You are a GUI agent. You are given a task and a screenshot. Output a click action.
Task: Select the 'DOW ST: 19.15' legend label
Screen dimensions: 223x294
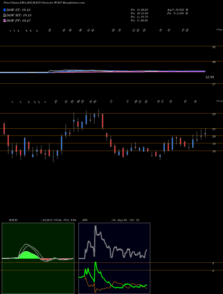click(18, 10)
